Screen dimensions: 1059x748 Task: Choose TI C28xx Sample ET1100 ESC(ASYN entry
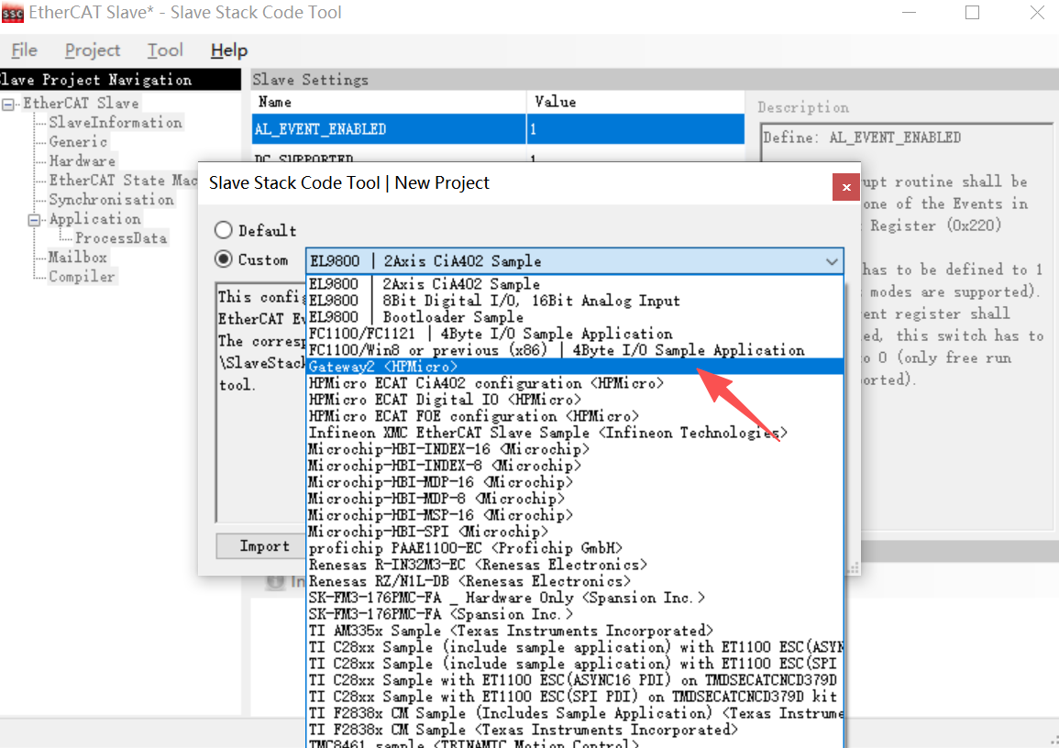pyautogui.click(x=575, y=648)
